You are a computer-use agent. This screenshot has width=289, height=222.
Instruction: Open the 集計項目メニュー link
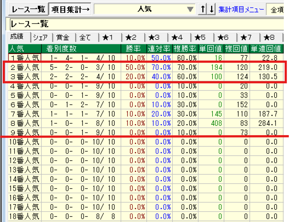(241, 10)
